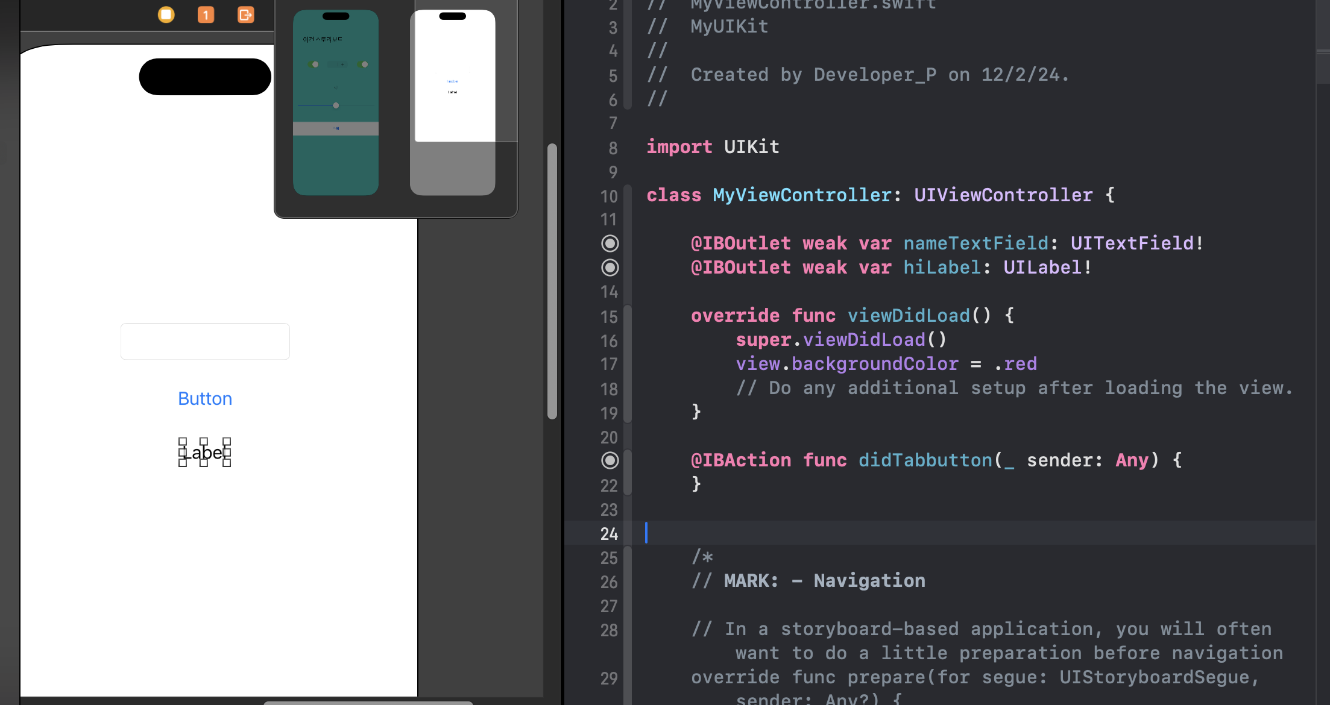
Task: Click the orange First Responder icon
Action: point(206,14)
